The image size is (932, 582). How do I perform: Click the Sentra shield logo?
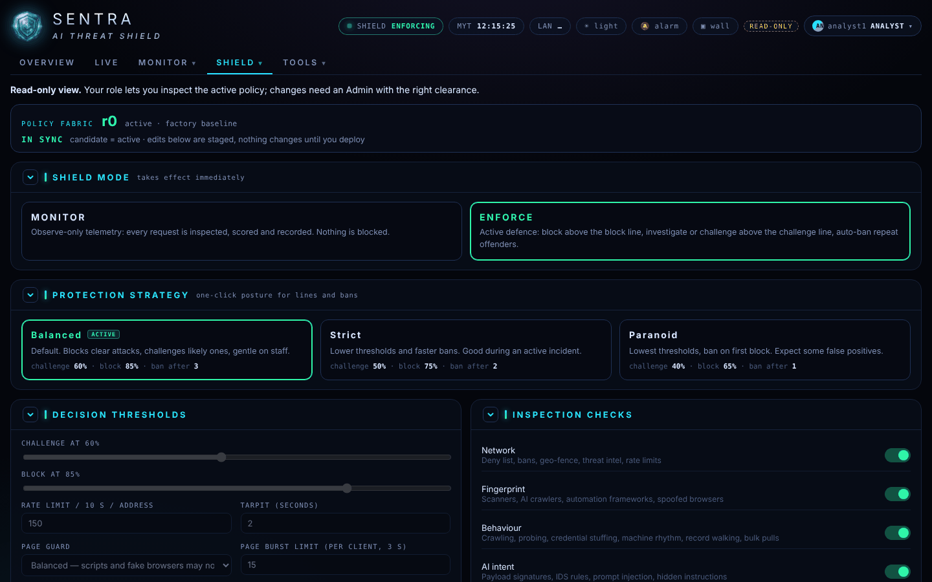coord(27,27)
